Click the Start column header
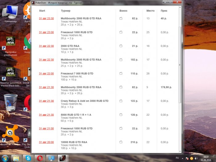This screenshot has height=162, width=216. (42, 11)
